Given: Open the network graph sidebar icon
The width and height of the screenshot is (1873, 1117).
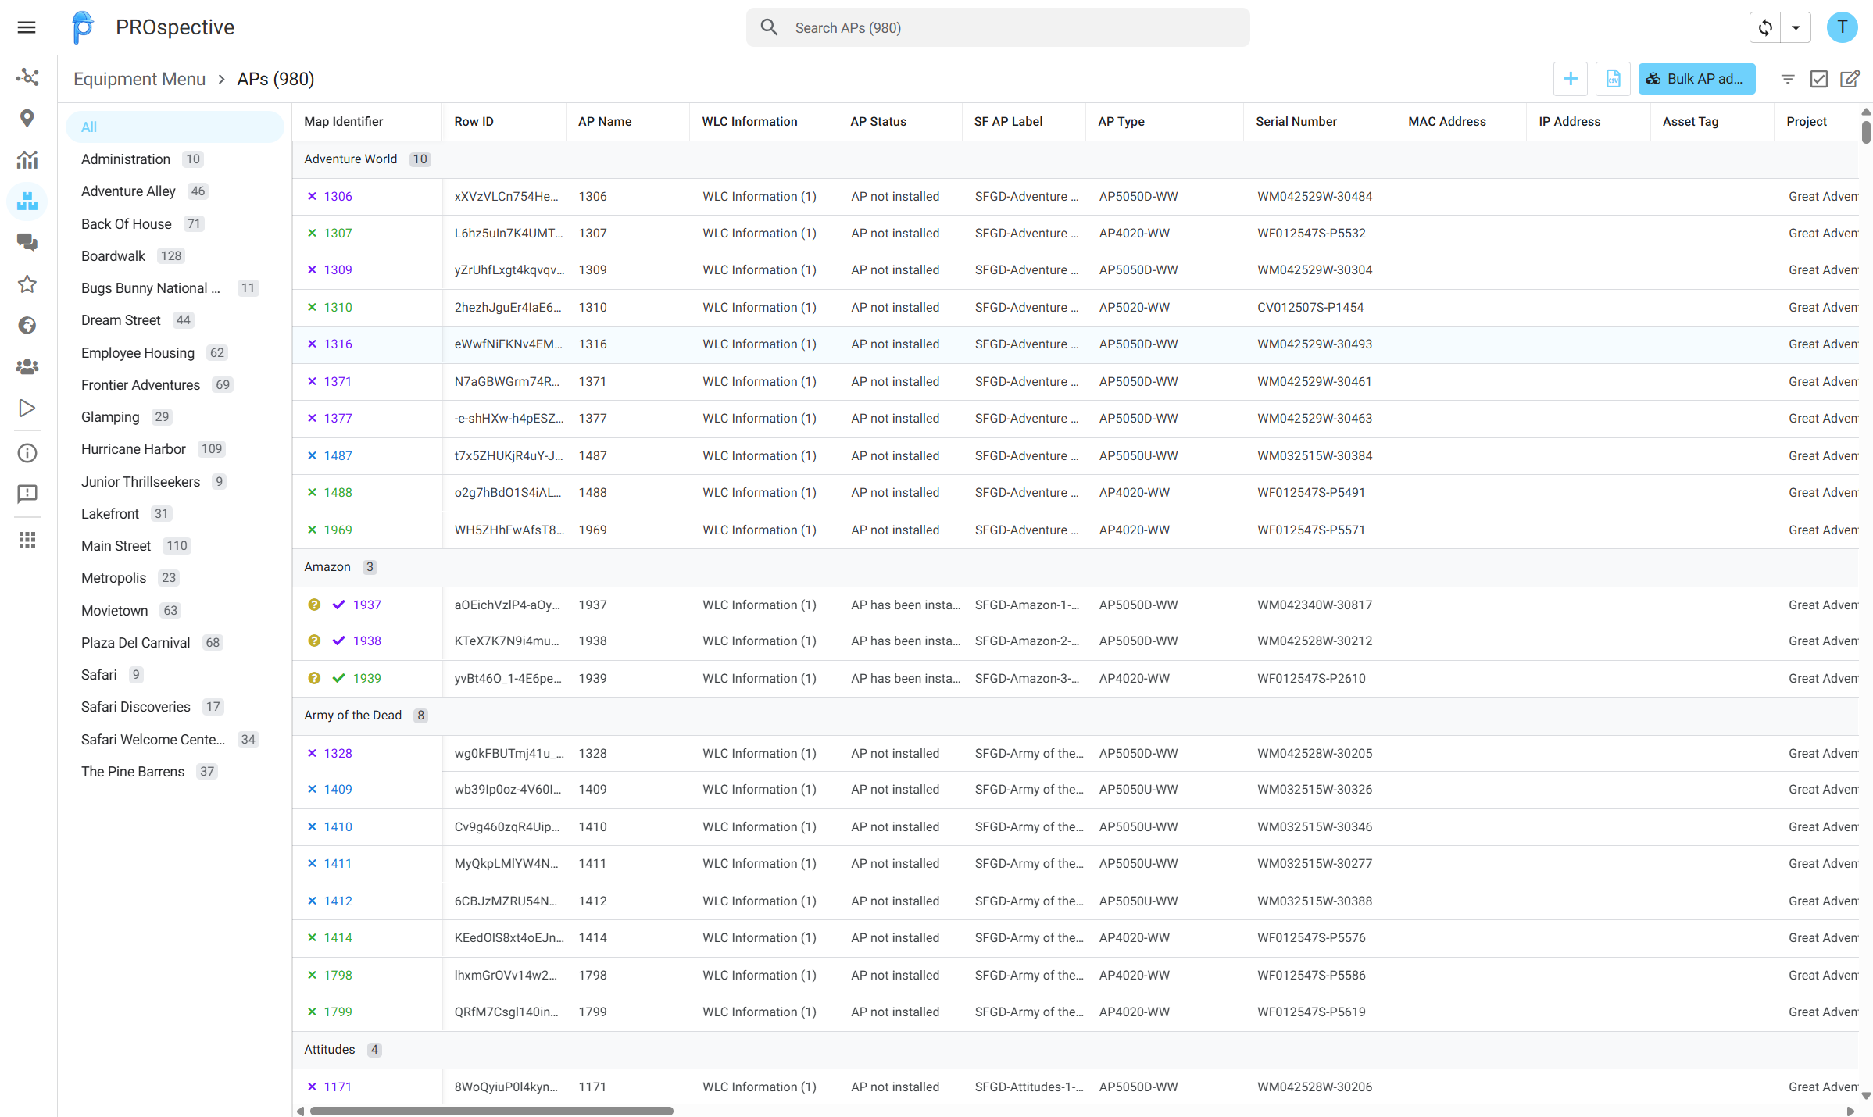Looking at the screenshot, I should point(27,77).
